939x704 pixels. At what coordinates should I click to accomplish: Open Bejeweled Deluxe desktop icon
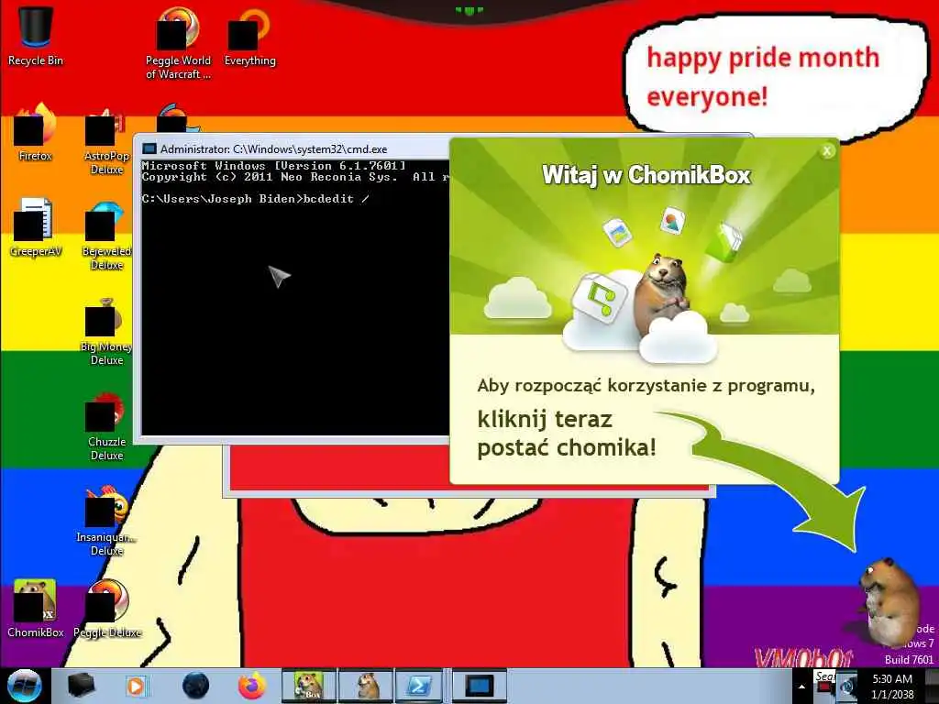(x=106, y=235)
